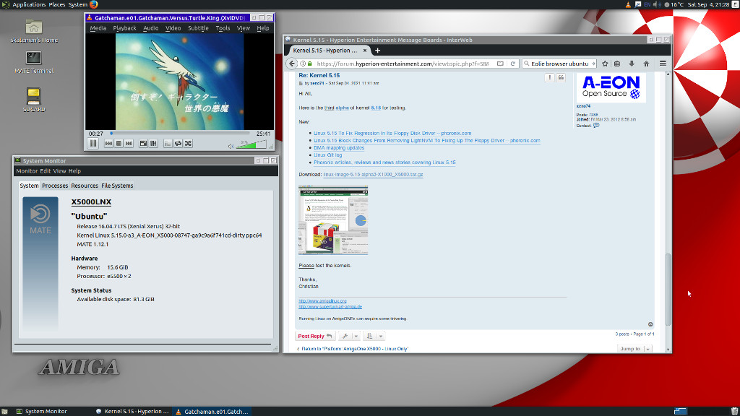Download the linux-image-5.15 alpha3 tarball
This screenshot has width=740, height=416.
pyautogui.click(x=373, y=175)
